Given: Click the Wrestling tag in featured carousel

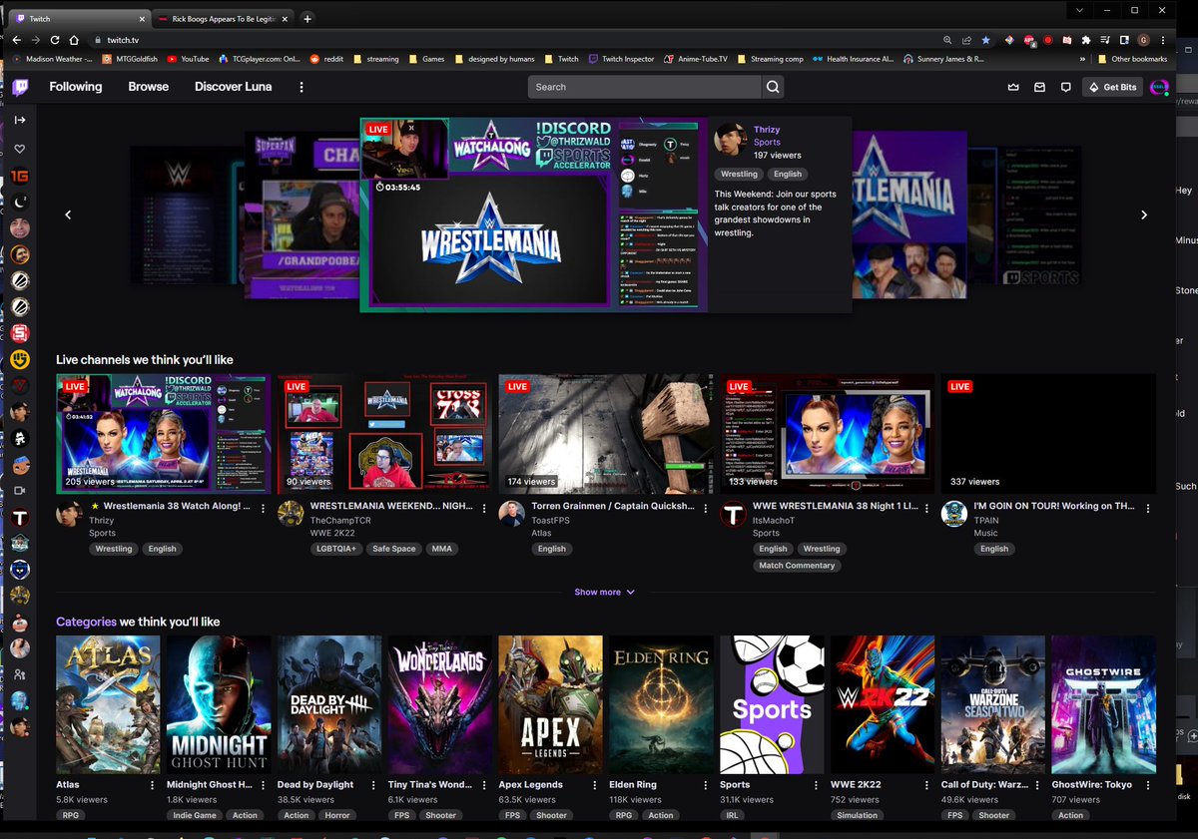Looking at the screenshot, I should (x=740, y=174).
